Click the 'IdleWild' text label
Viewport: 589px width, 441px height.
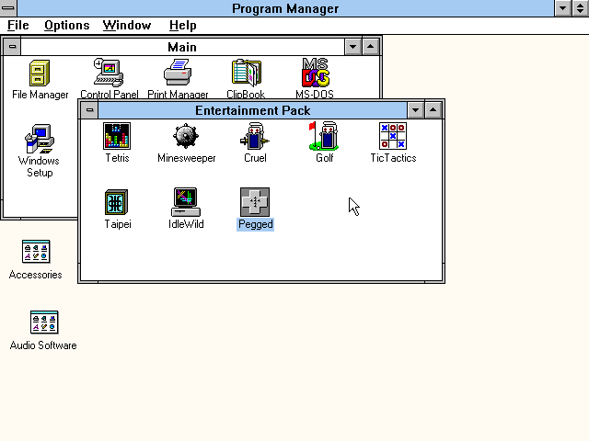[x=186, y=224]
